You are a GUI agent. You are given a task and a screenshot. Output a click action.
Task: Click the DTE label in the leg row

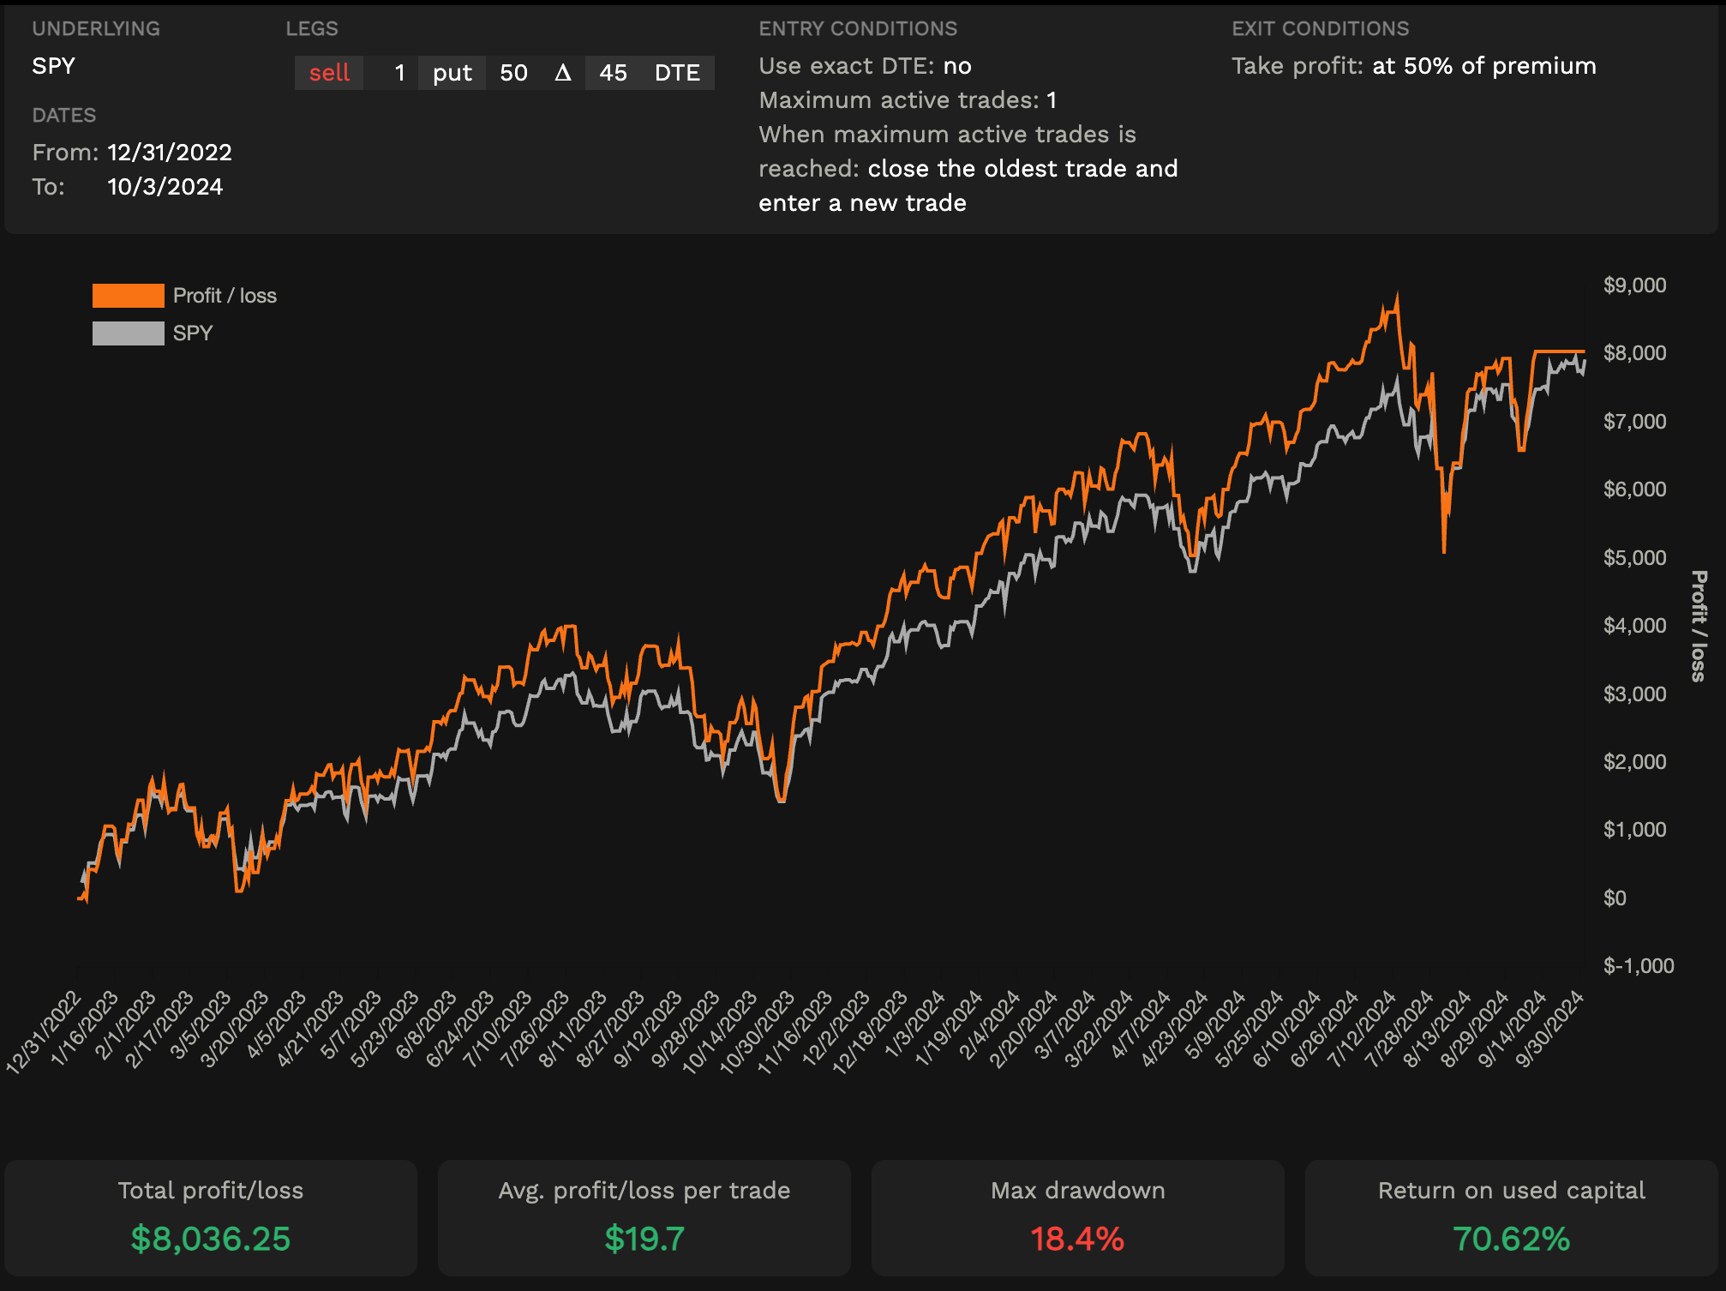(x=677, y=73)
